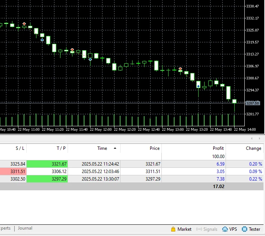The image size is (265, 236).
Task: Select the red sell arrow near 11:30
Action: (x=72, y=49)
